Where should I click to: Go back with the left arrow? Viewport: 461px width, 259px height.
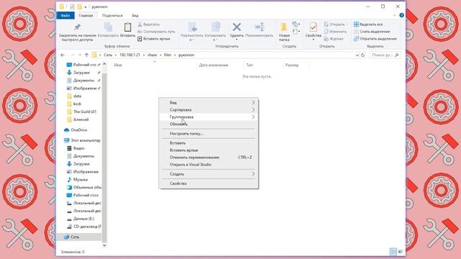pyautogui.click(x=63, y=55)
